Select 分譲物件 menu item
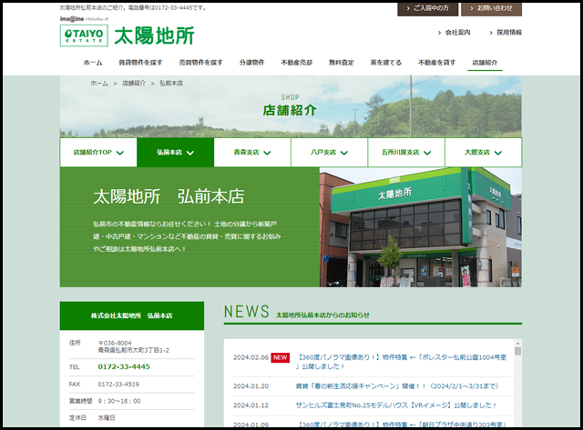Screen dimensions: 583x430 pos(251,63)
